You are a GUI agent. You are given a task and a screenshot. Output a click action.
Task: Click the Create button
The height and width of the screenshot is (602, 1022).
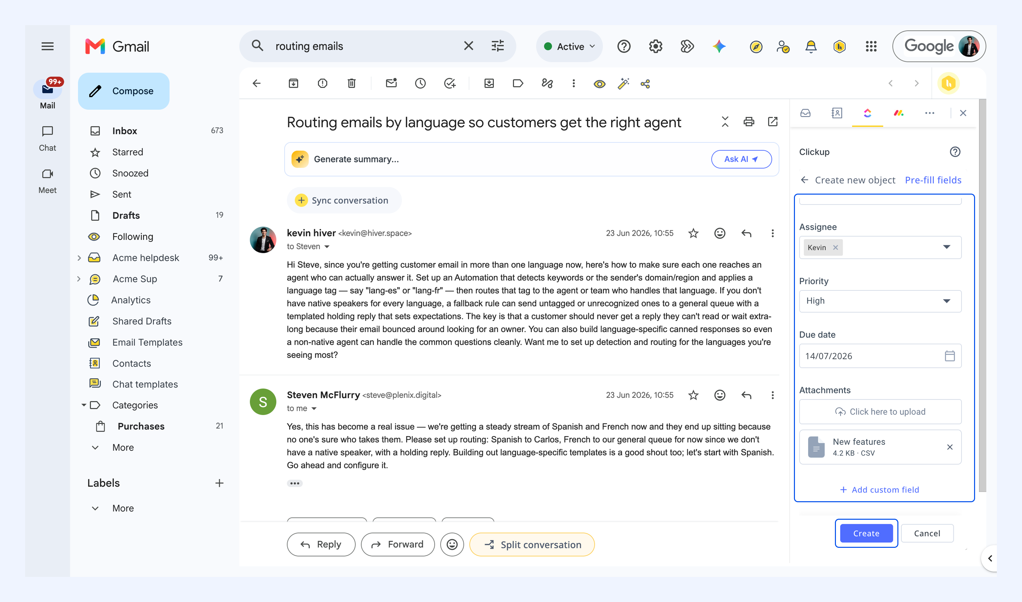coord(866,533)
